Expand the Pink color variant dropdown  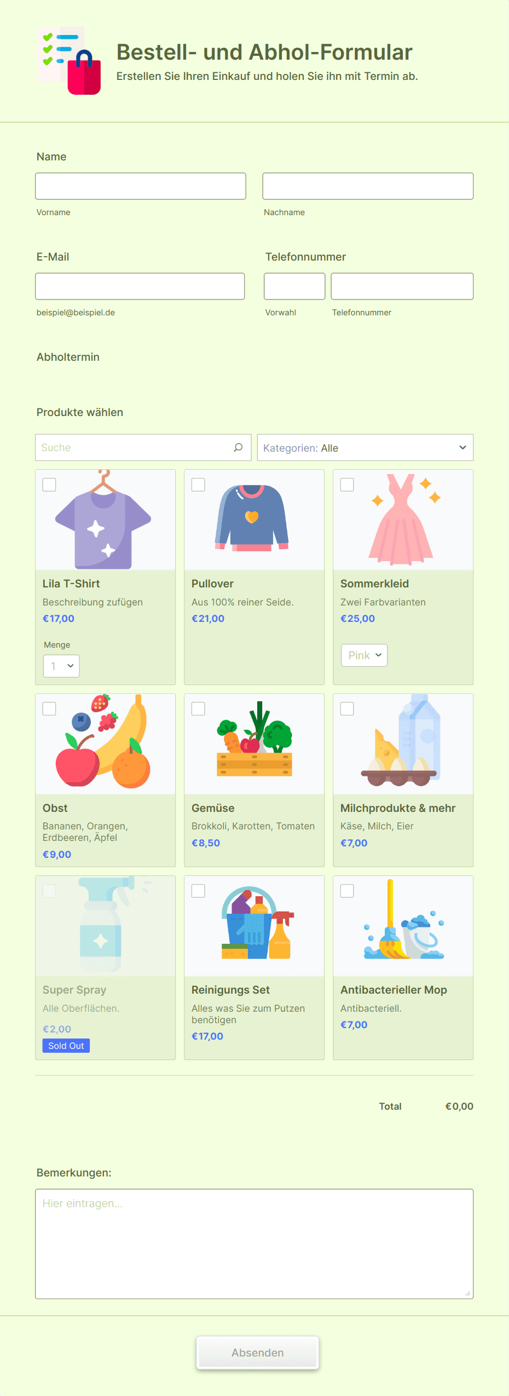pyautogui.click(x=364, y=655)
